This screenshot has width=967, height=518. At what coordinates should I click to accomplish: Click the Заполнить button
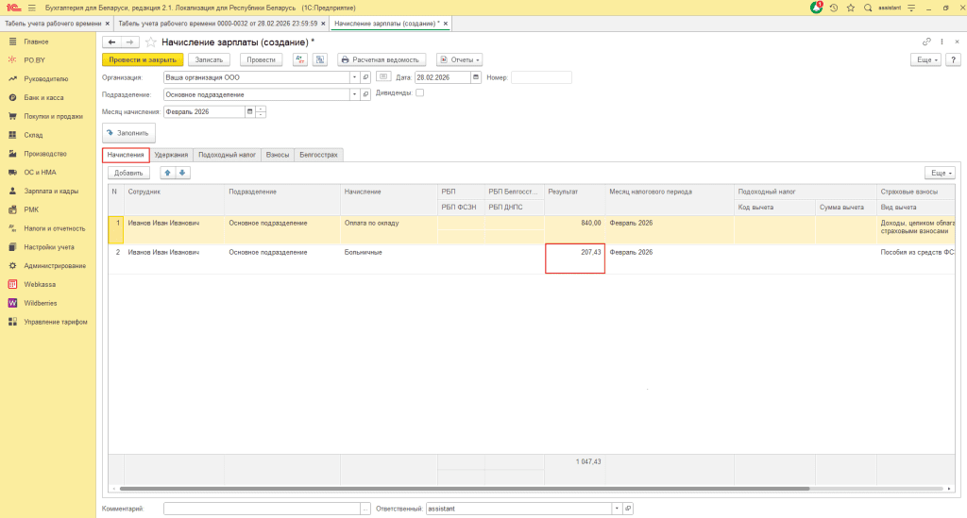127,133
